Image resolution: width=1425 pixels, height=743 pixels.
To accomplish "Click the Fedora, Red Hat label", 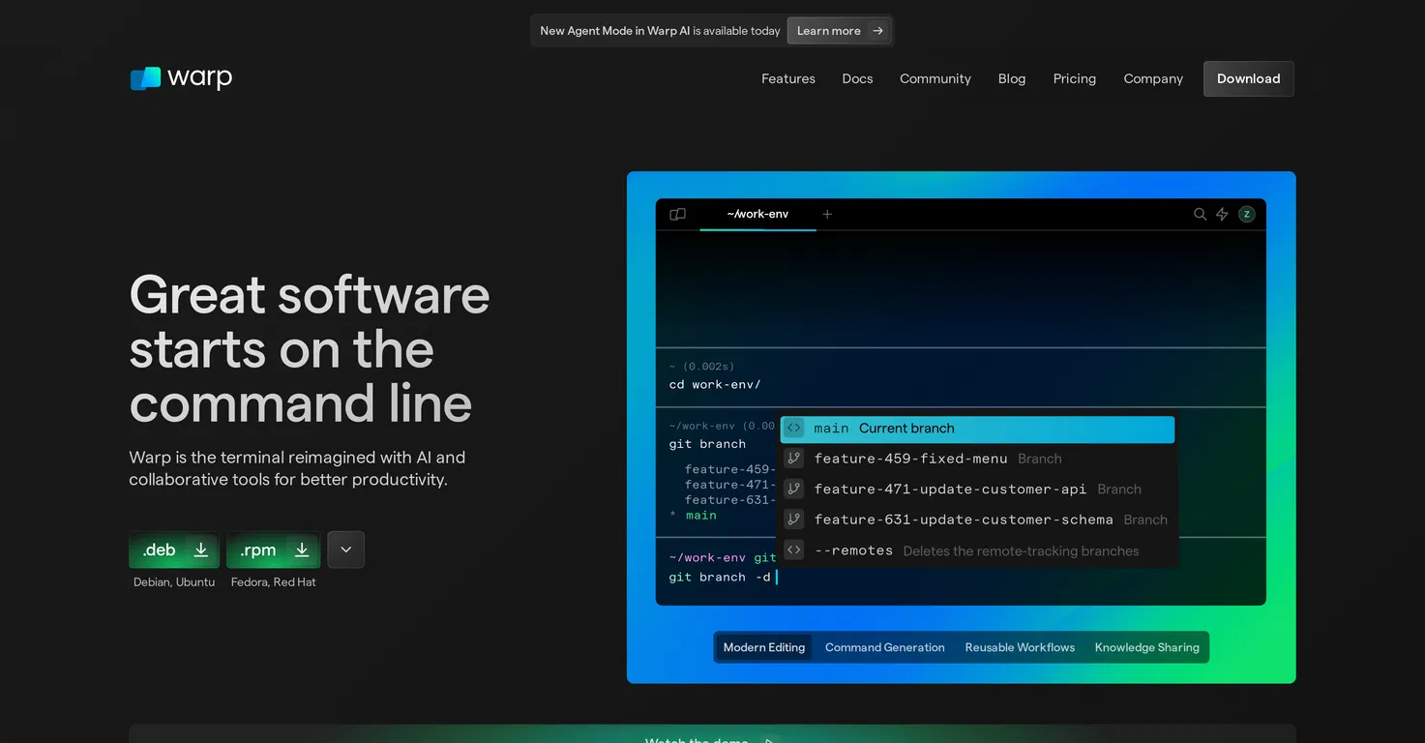I will [x=274, y=581].
